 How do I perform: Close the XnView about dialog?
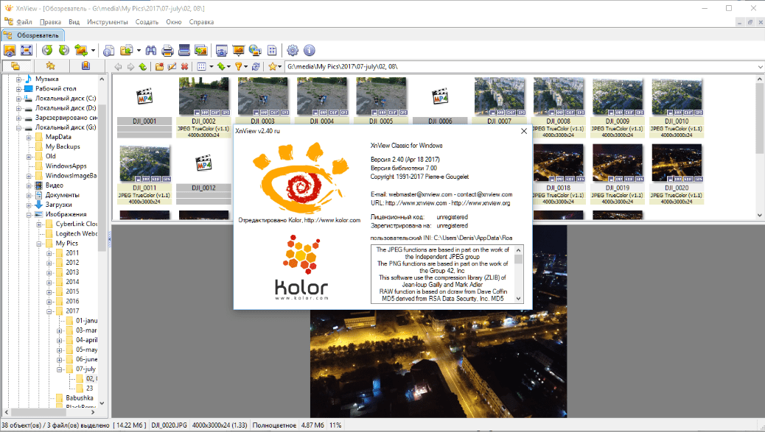pyautogui.click(x=524, y=131)
